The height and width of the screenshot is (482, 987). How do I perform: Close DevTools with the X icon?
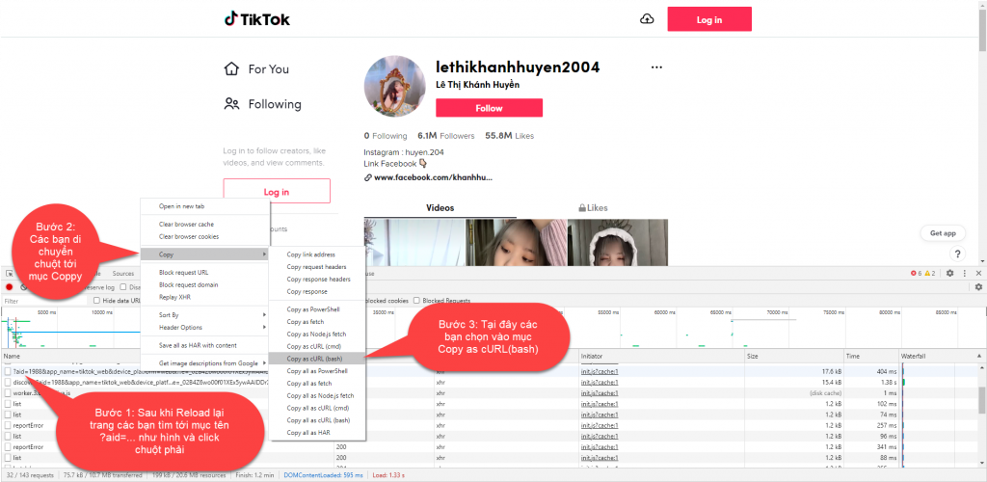[x=978, y=273]
